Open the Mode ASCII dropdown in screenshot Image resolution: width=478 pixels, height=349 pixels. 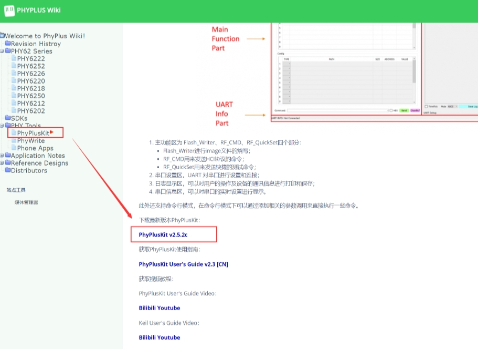click(453, 107)
